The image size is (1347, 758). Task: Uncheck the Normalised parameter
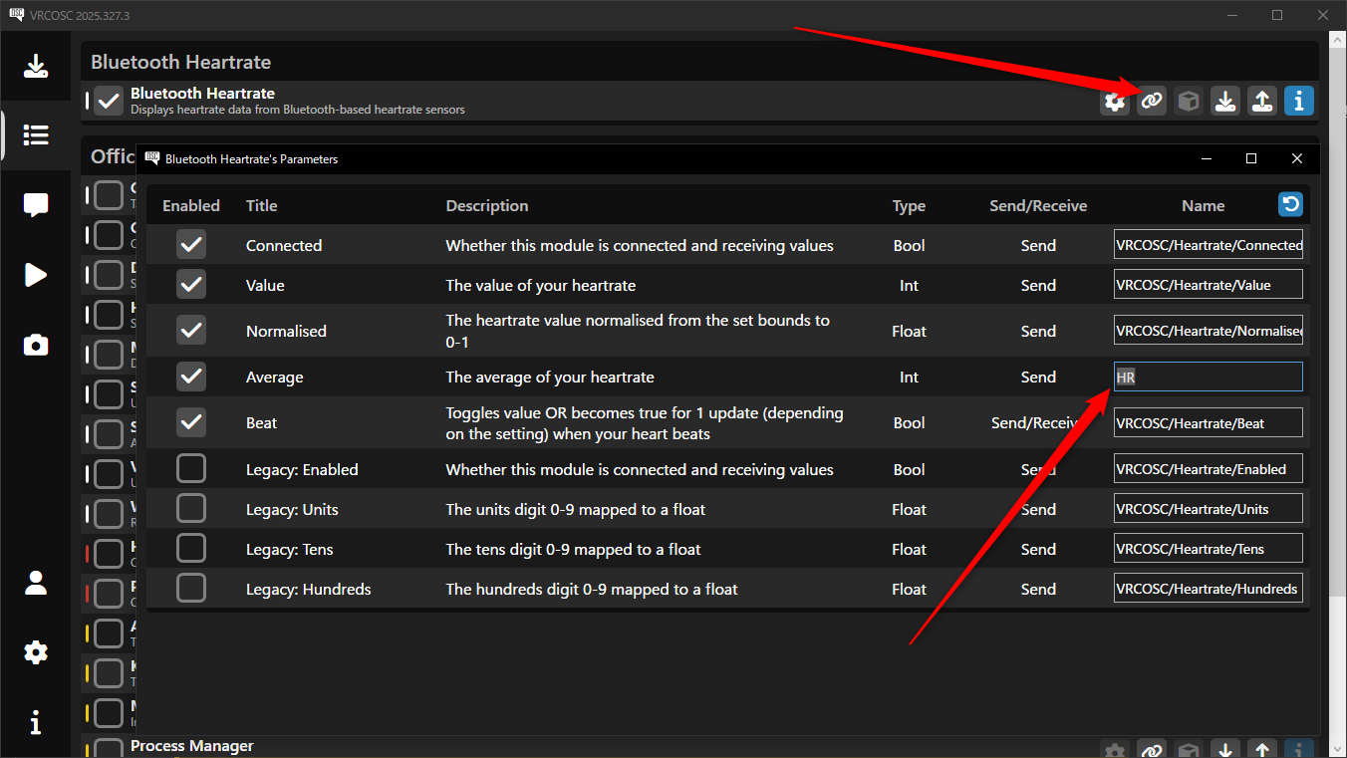click(x=191, y=330)
